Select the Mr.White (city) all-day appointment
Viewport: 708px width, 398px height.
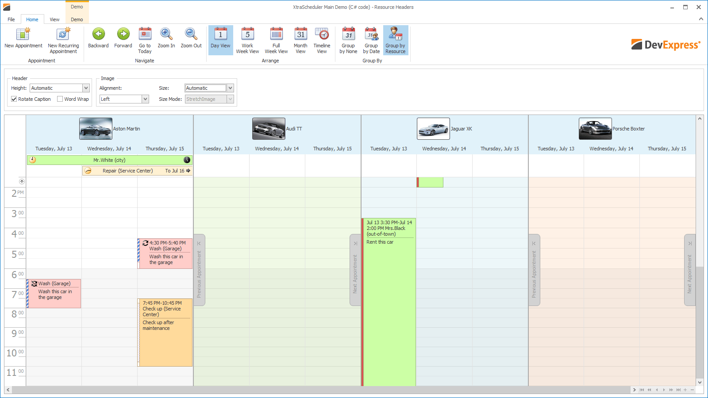[109, 160]
